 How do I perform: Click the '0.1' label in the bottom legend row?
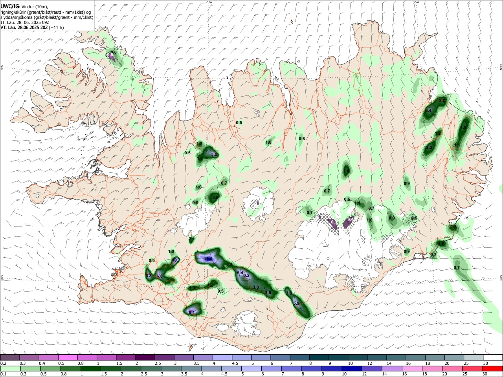[x=3, y=374]
